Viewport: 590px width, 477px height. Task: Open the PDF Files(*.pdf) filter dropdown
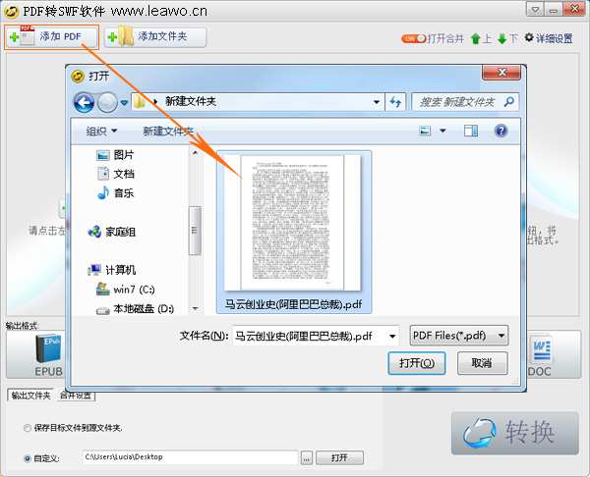(458, 336)
